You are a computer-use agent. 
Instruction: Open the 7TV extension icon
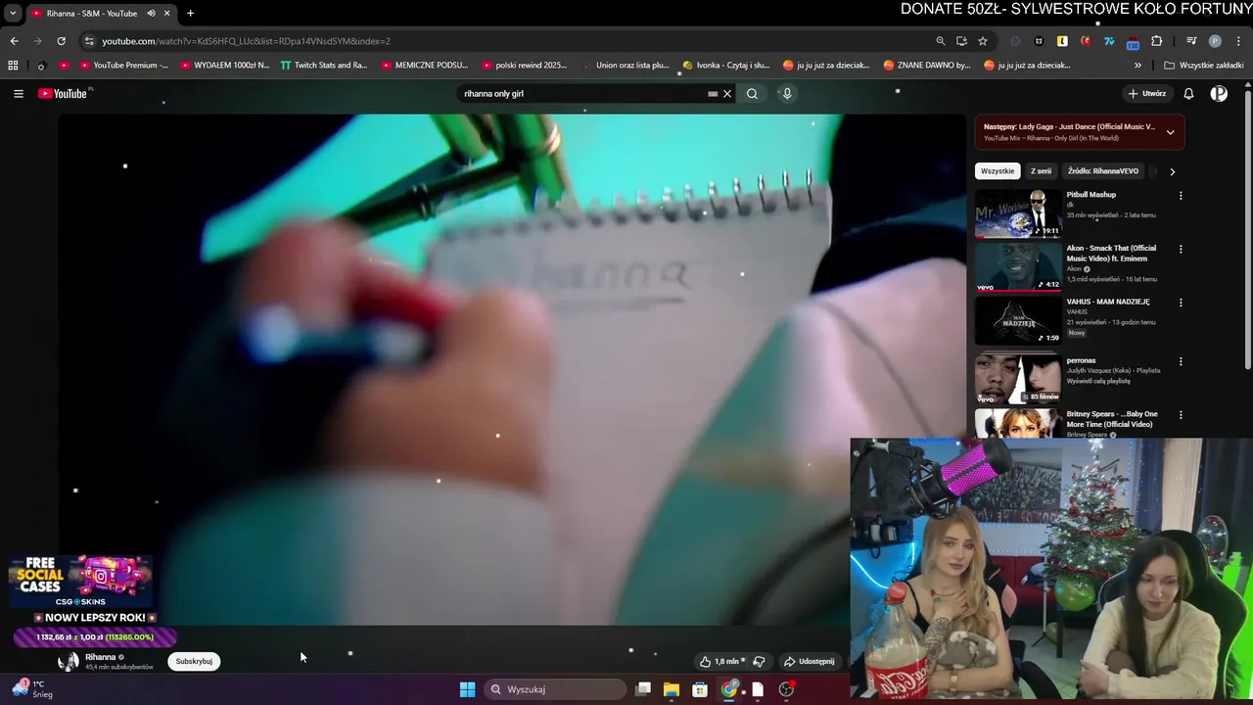[x=1109, y=41]
